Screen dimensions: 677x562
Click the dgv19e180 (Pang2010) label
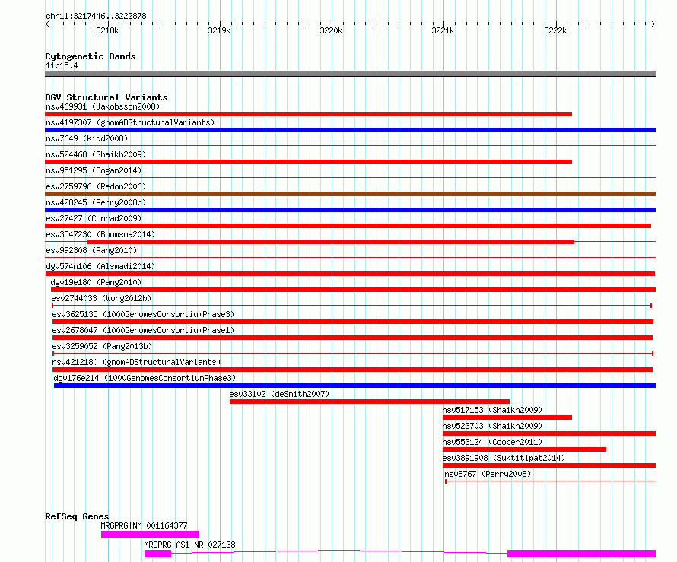96,282
